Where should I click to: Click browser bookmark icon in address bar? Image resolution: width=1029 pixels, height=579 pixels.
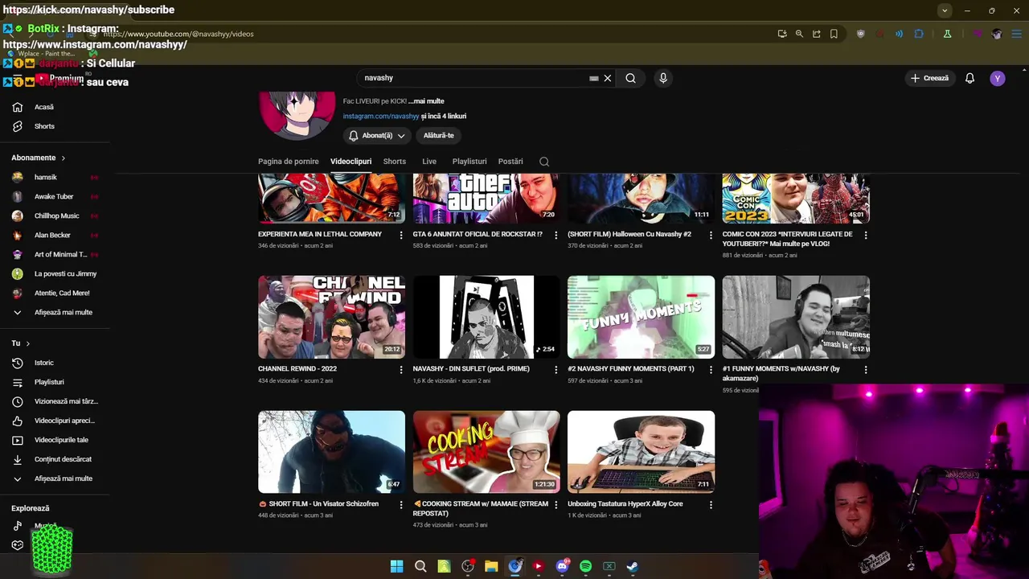click(834, 34)
